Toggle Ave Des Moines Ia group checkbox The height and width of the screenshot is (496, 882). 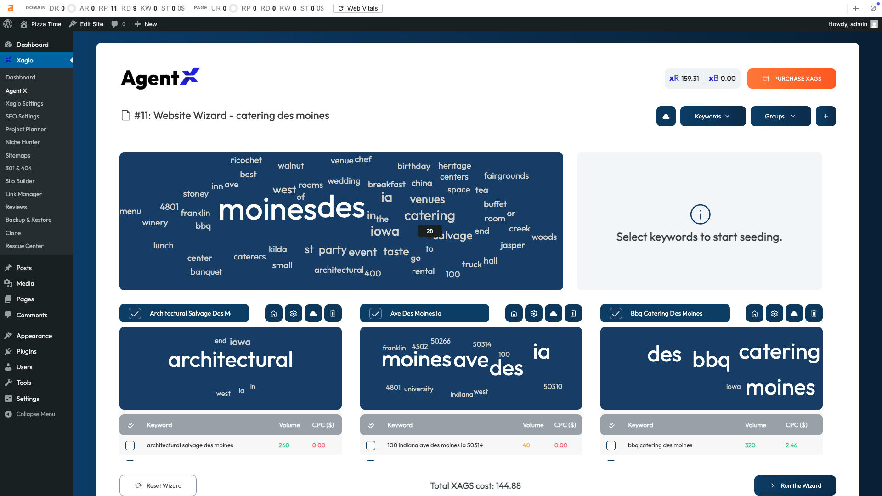[375, 314]
